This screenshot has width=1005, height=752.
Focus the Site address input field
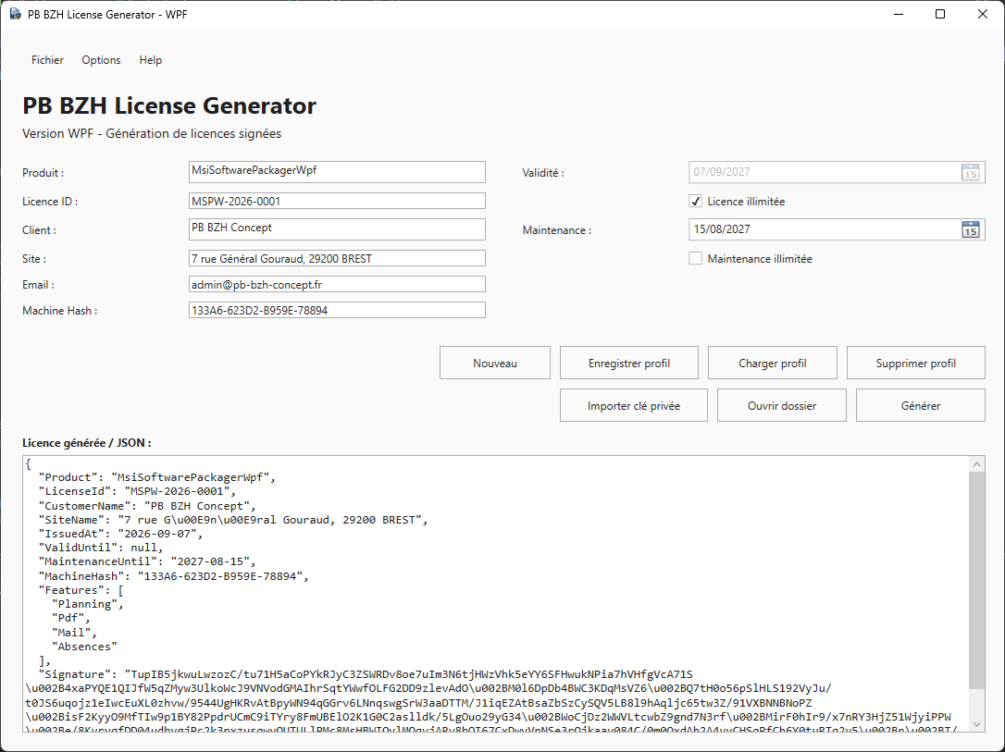[337, 259]
